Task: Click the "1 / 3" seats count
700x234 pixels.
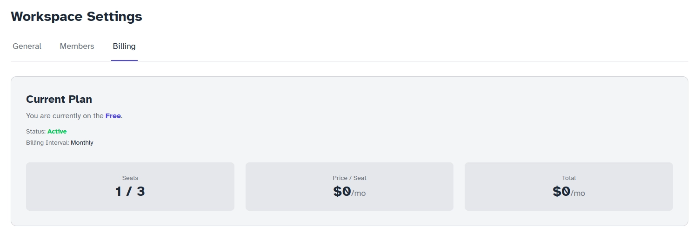Action: tap(130, 191)
